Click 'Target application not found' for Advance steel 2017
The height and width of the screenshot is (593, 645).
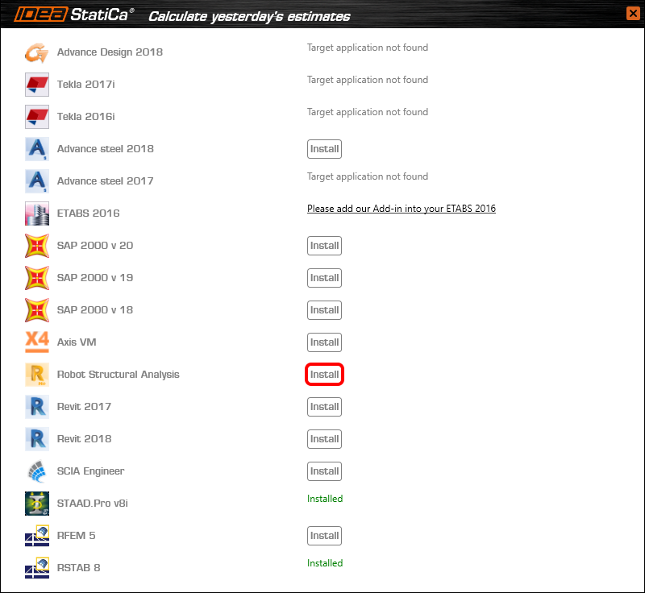[x=368, y=176]
